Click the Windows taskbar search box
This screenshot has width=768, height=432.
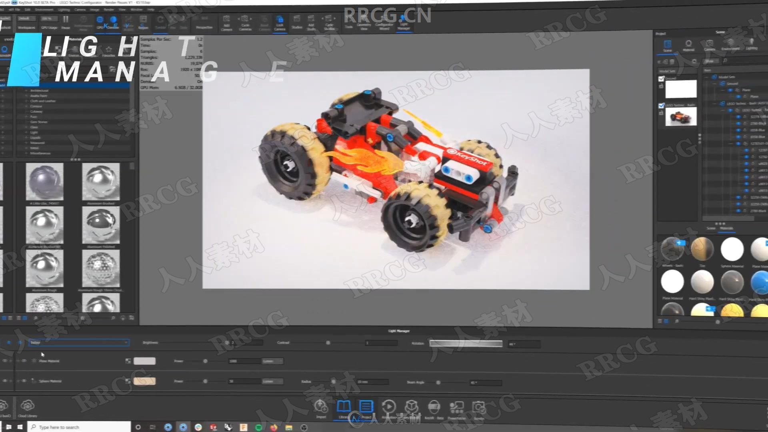click(x=80, y=427)
